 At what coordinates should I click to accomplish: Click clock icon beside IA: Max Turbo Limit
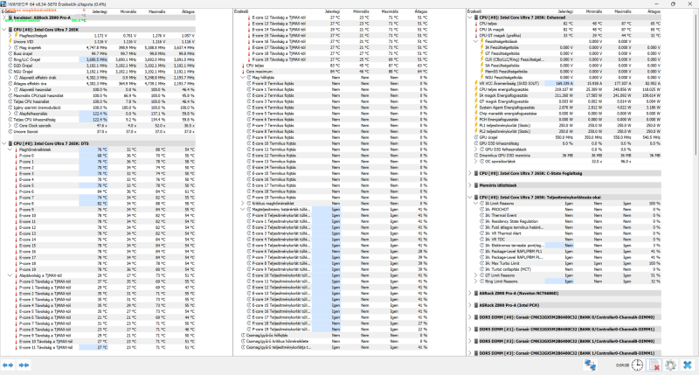481,263
